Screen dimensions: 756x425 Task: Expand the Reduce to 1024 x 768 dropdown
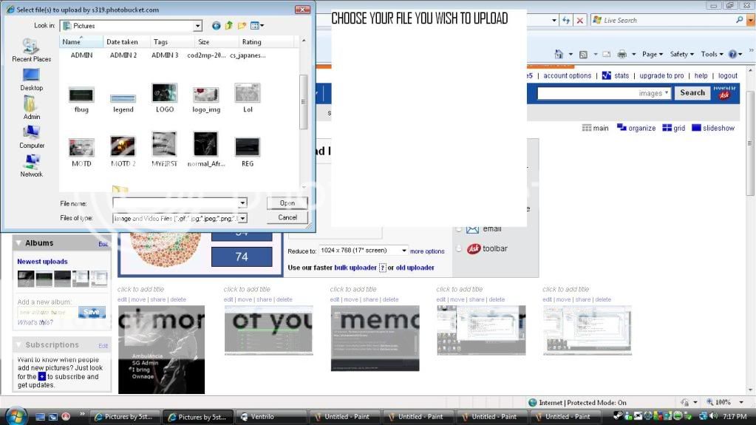point(403,251)
